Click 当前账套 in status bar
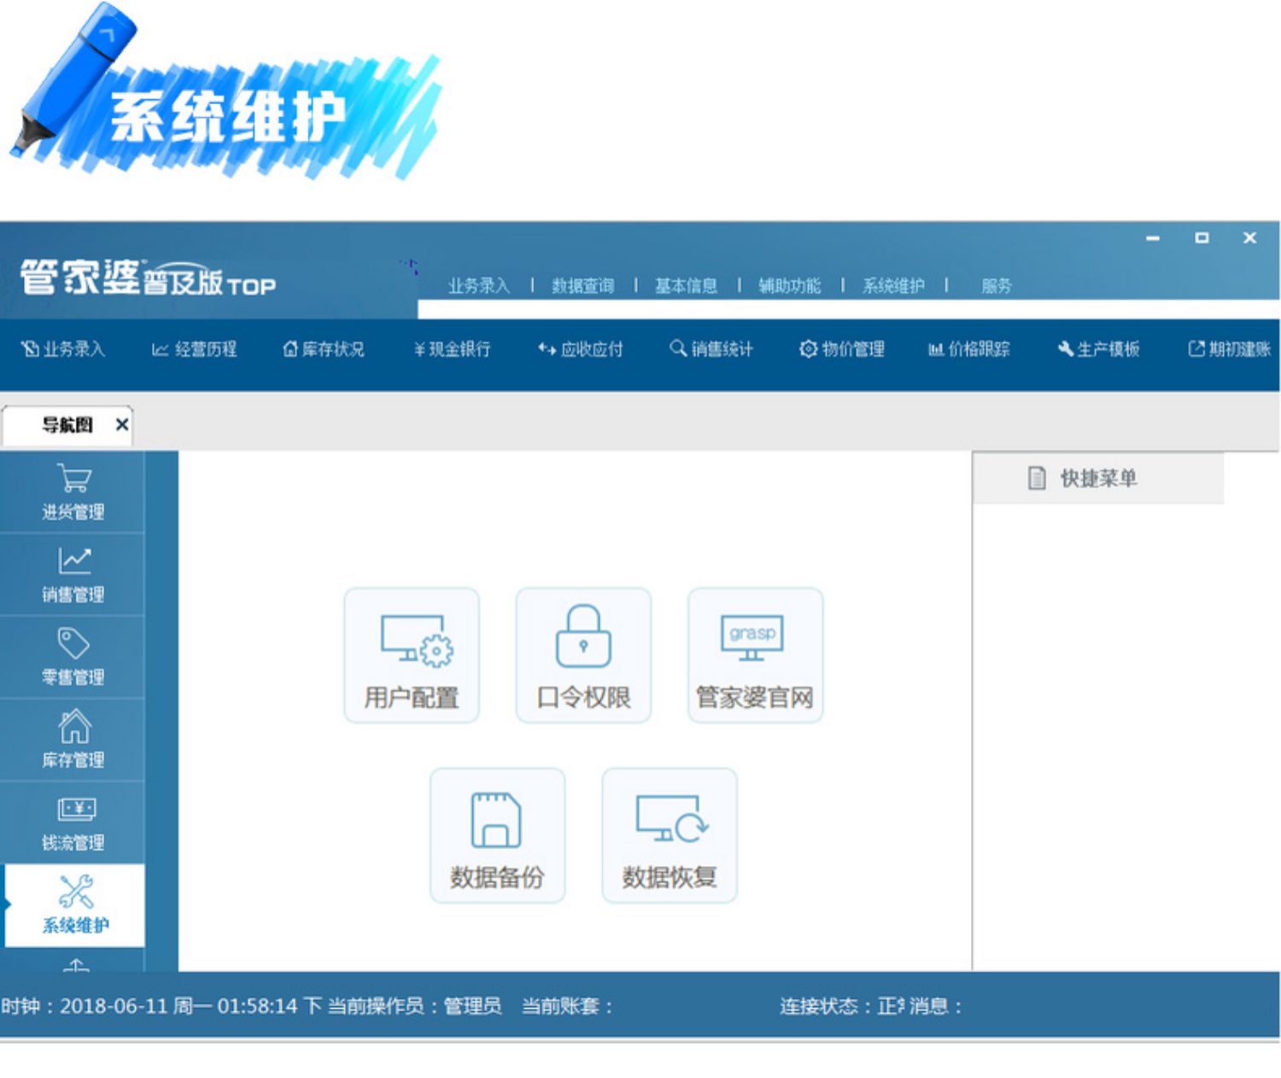 567,1005
